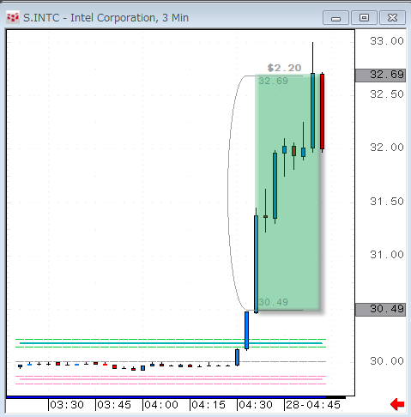Close the S.INTC chart window
The height and width of the screenshot is (417, 411).
point(392,18)
